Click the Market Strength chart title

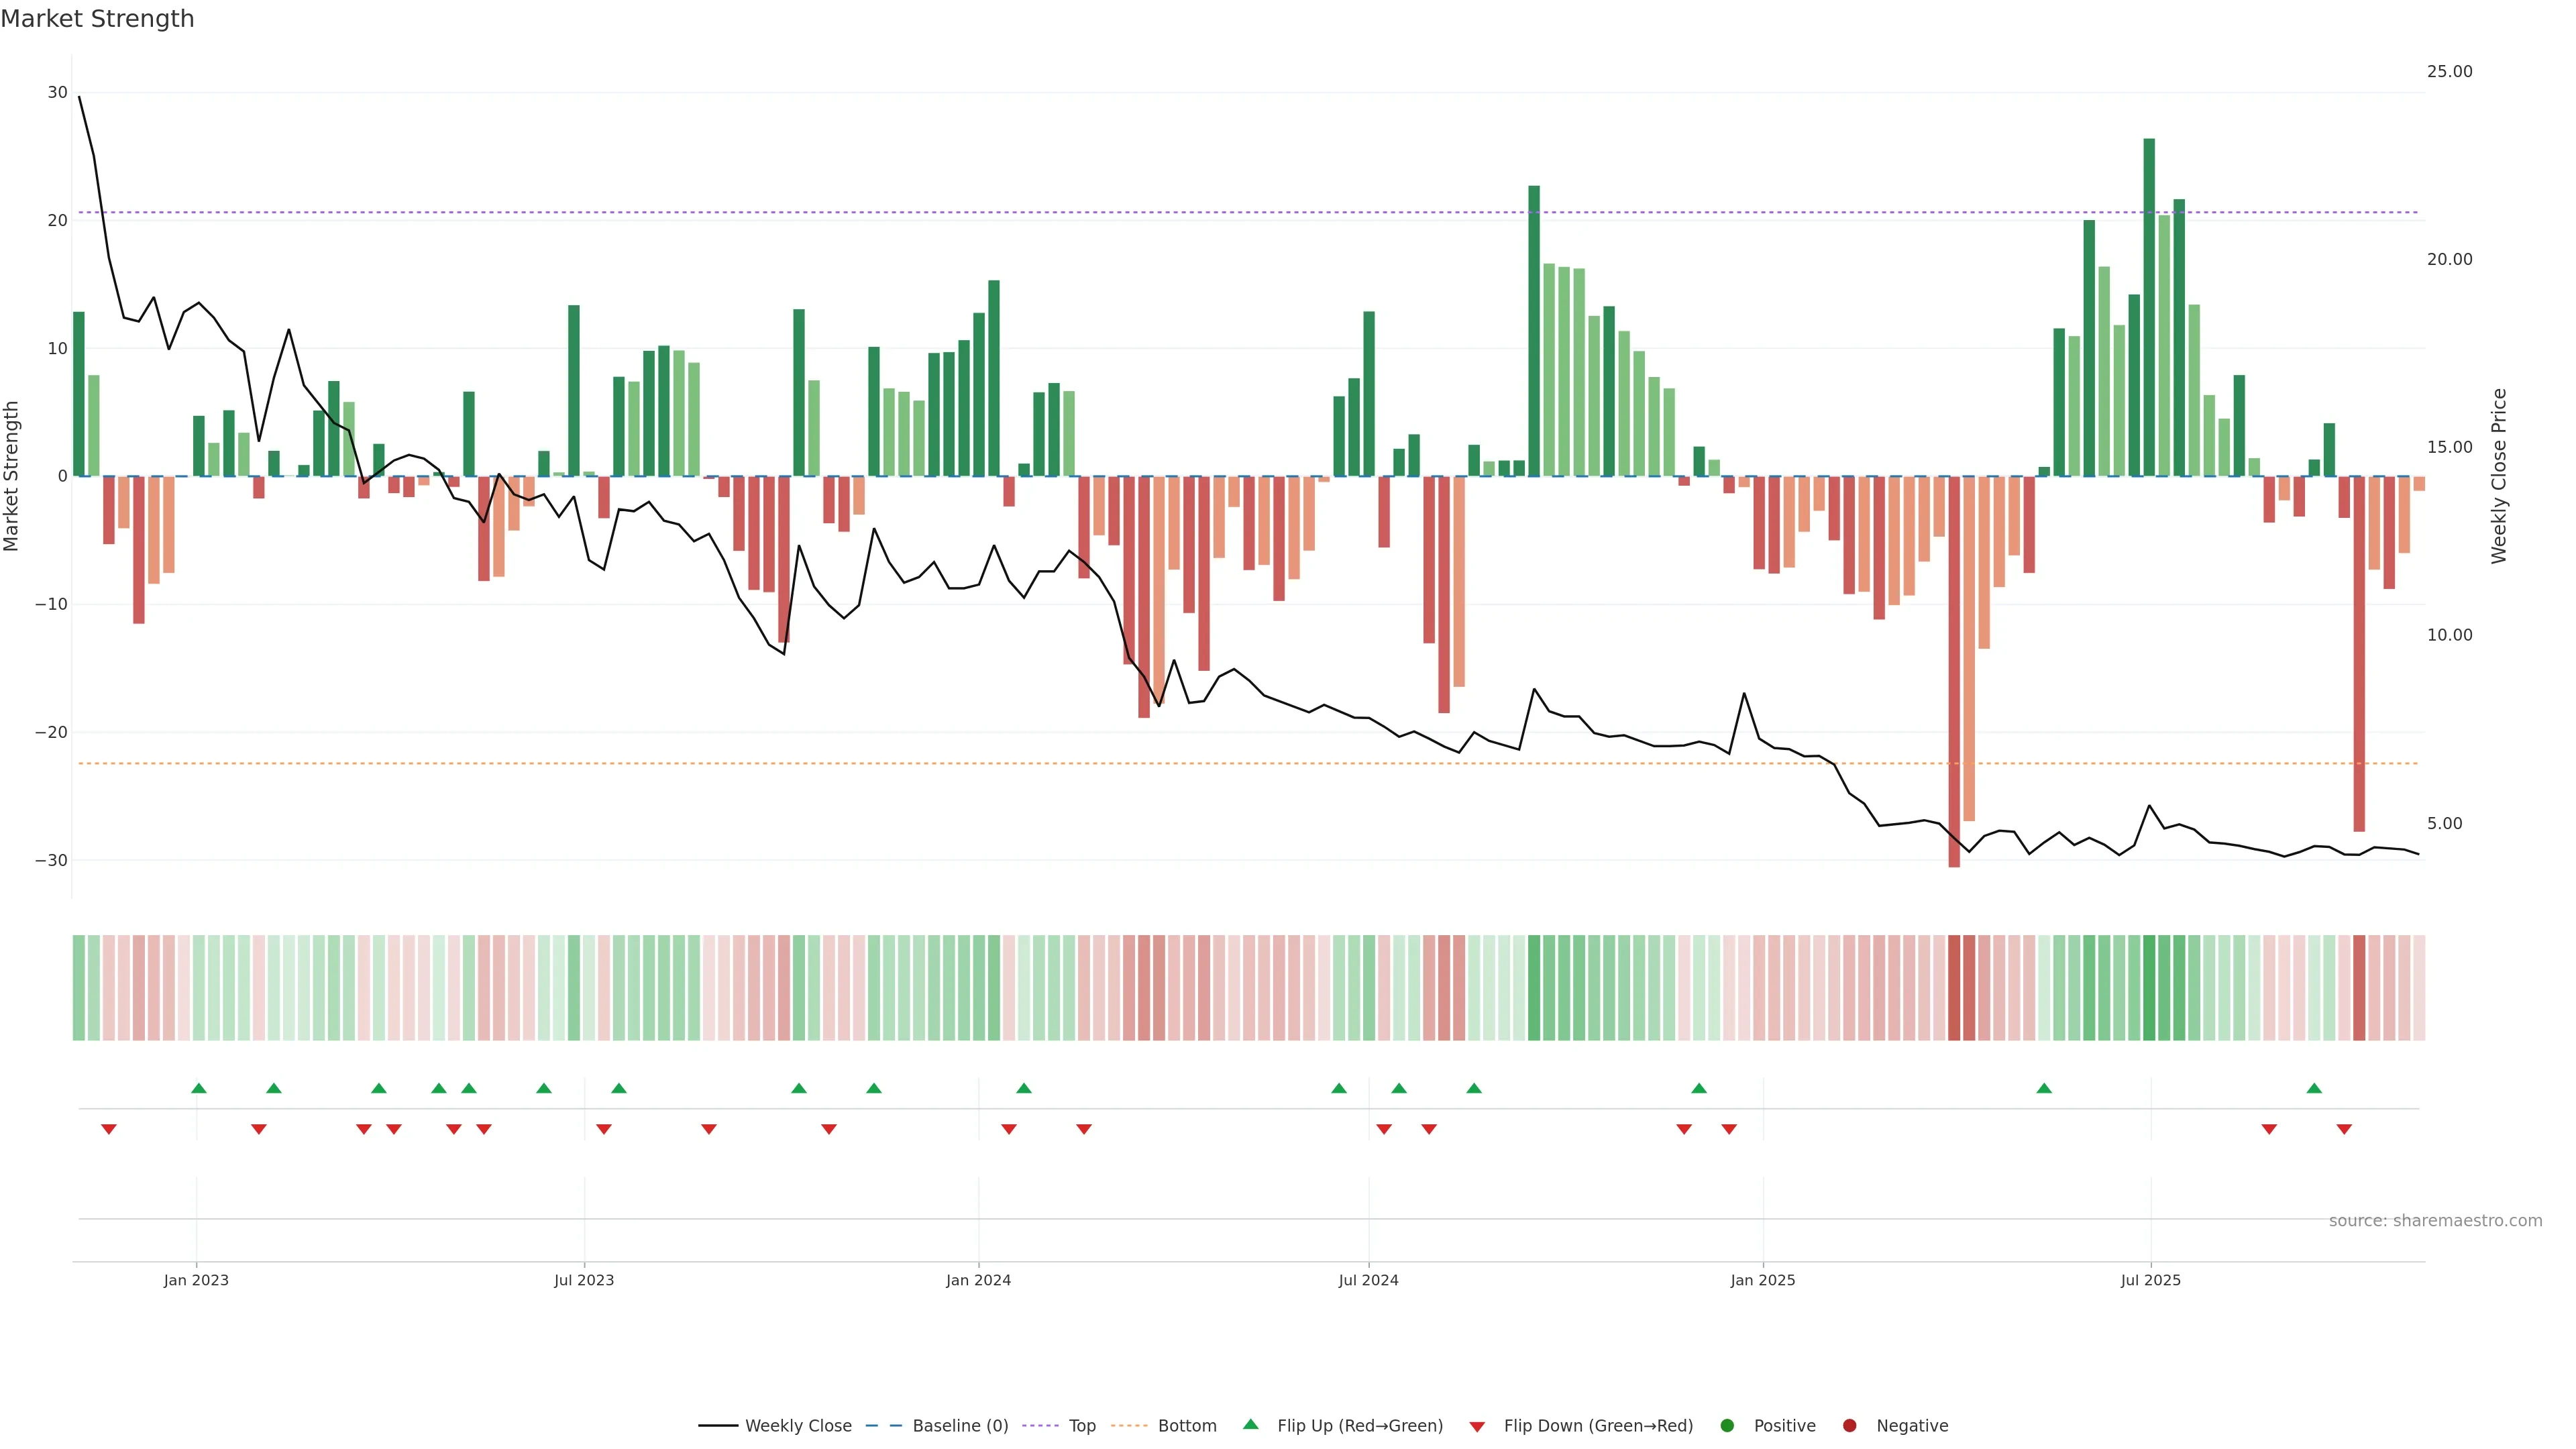[97, 19]
